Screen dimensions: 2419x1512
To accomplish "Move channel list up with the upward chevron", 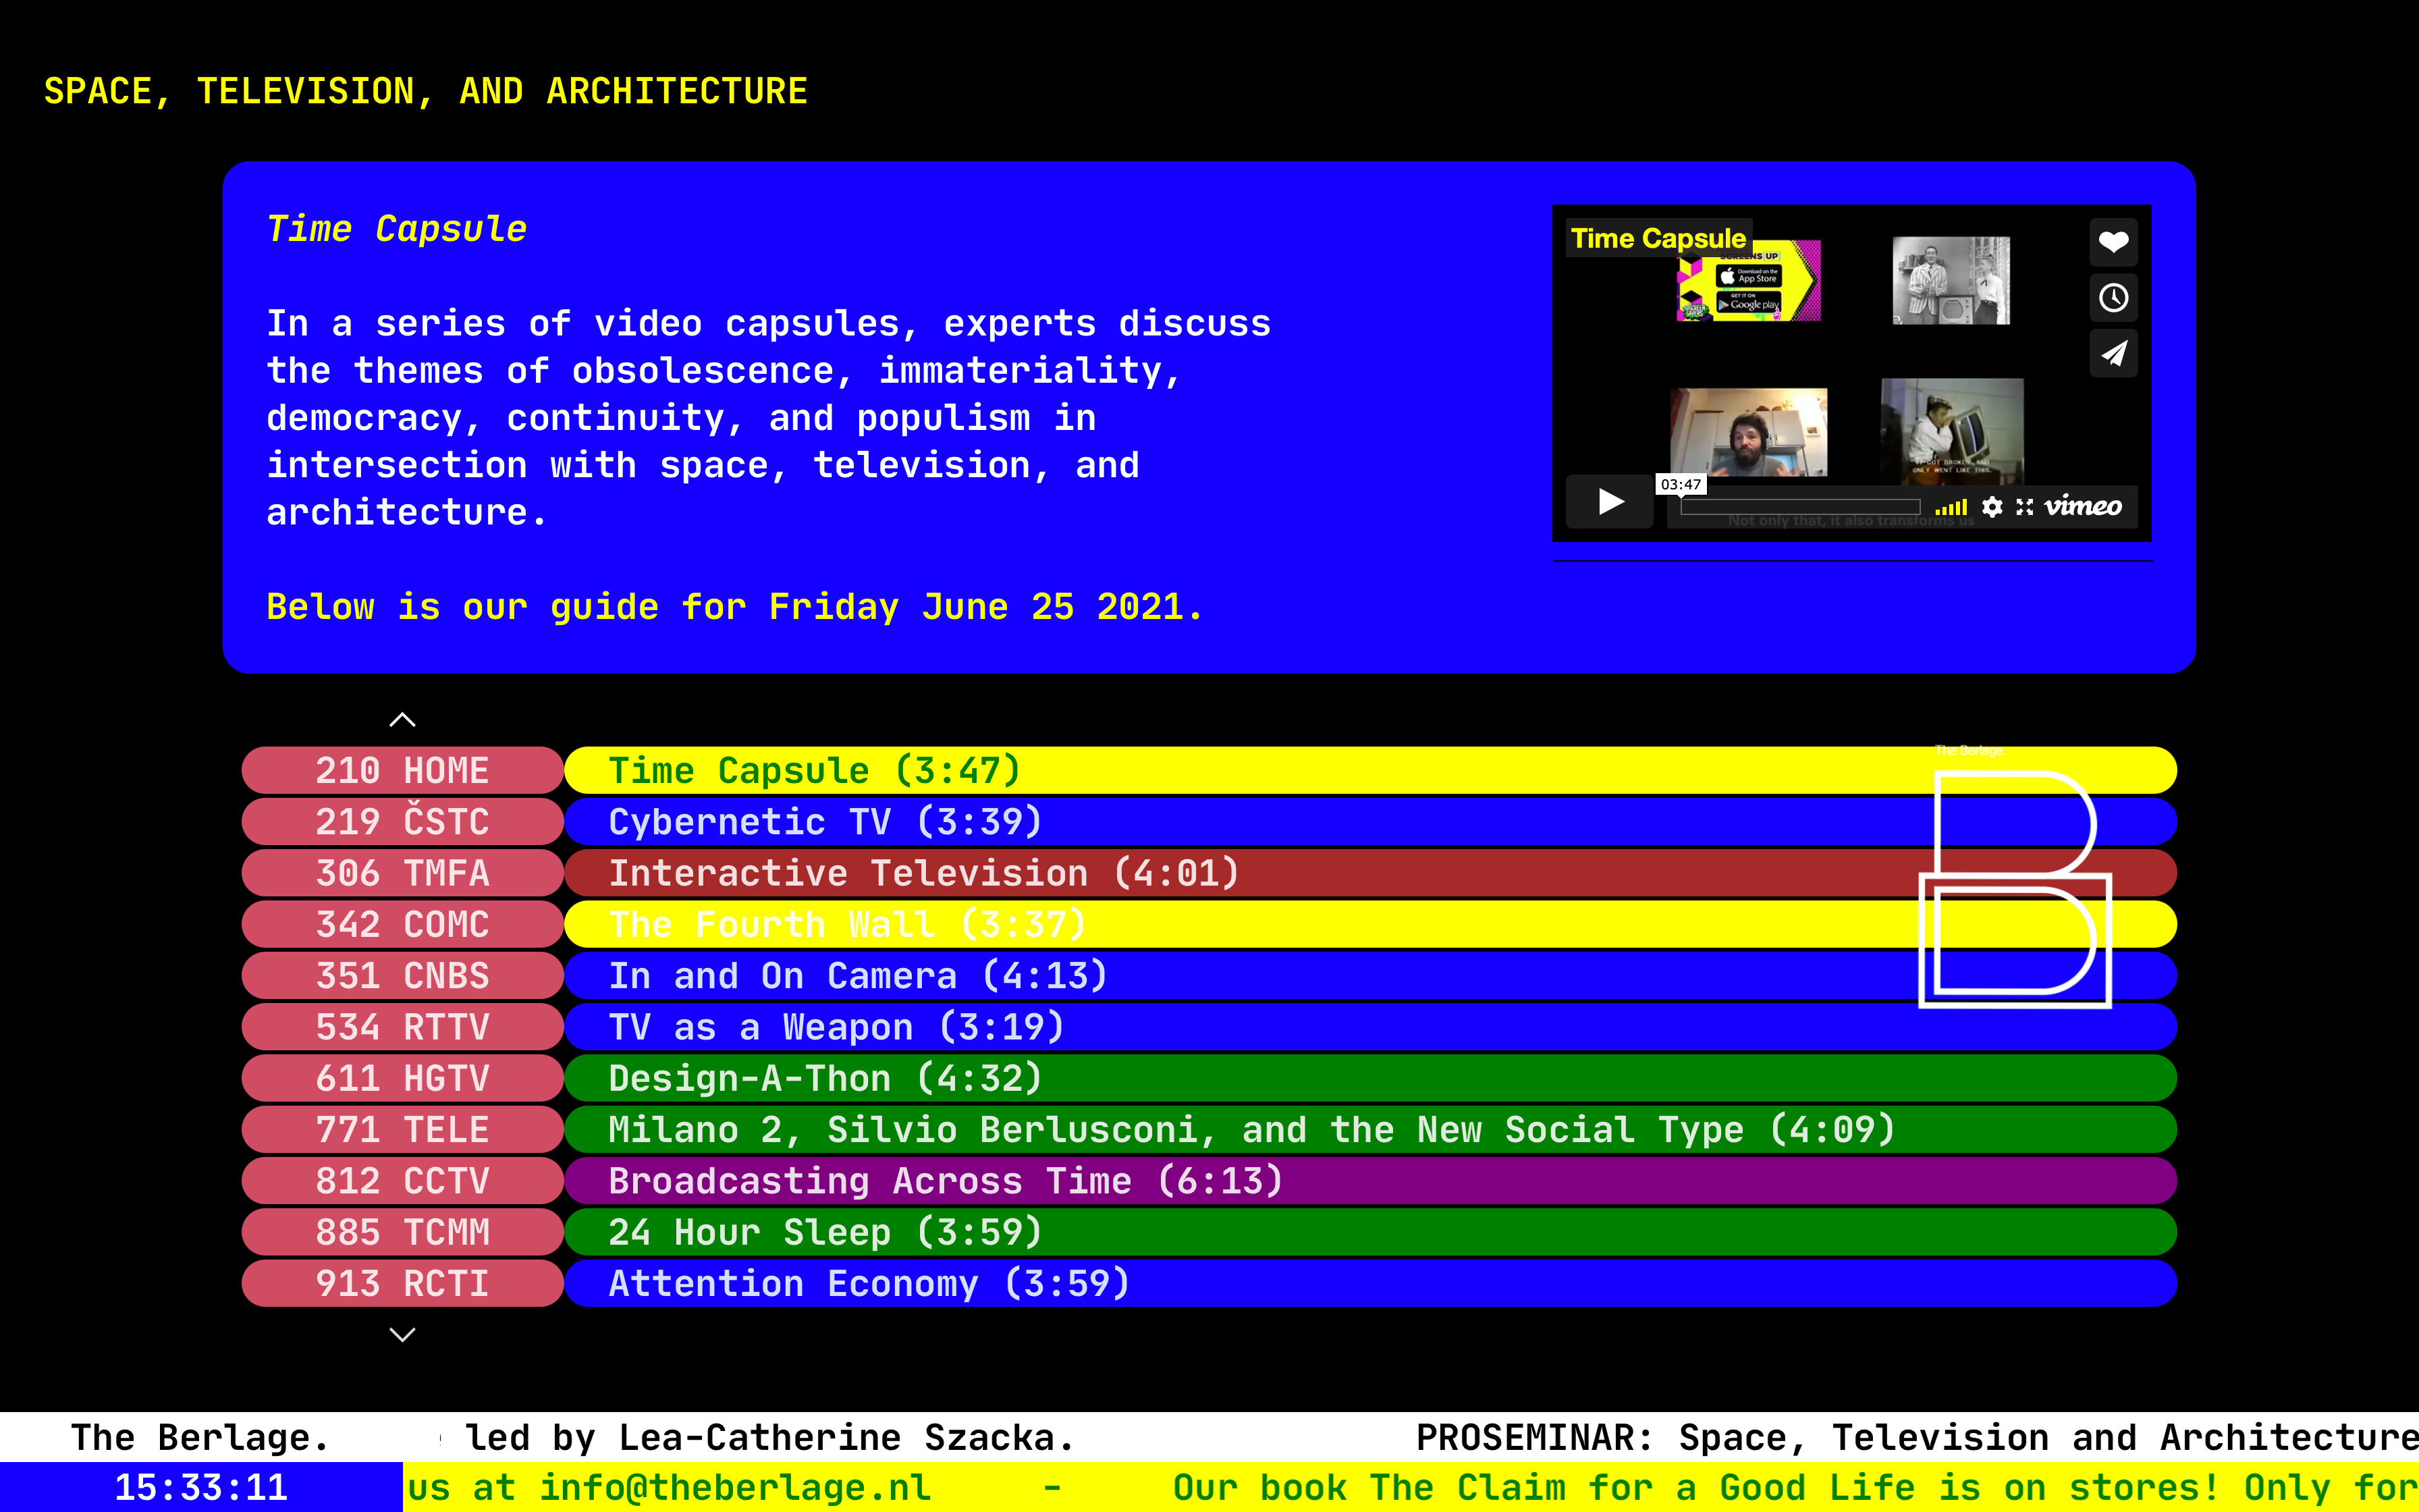I will (x=402, y=720).
